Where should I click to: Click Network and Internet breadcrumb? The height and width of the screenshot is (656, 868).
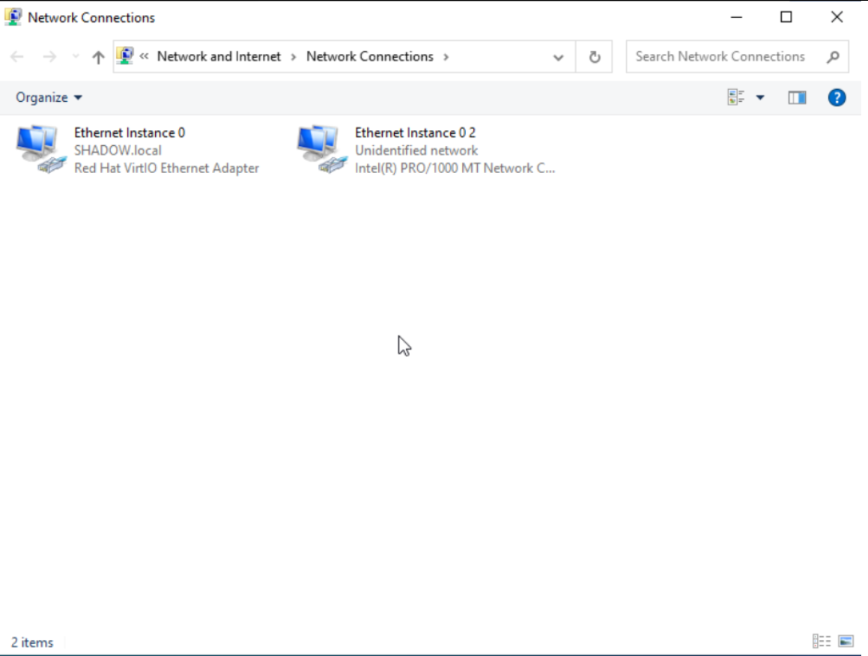tap(219, 56)
